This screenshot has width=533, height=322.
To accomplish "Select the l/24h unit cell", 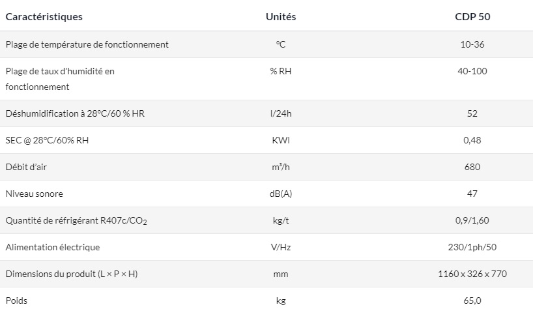I will [281, 113].
